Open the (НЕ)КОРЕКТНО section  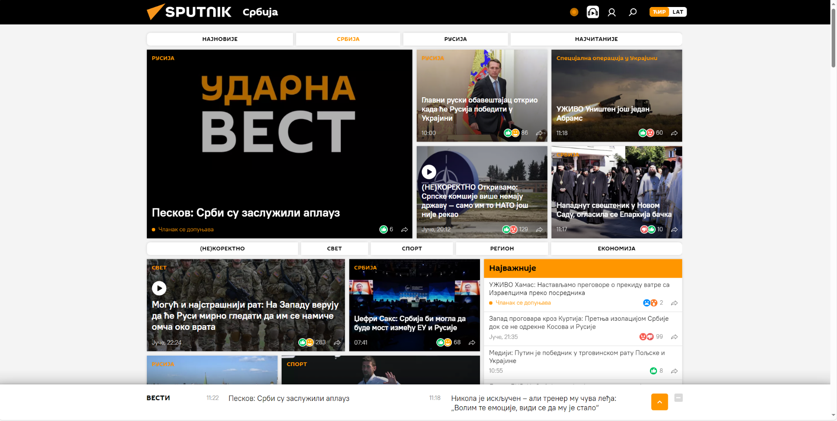tap(222, 248)
